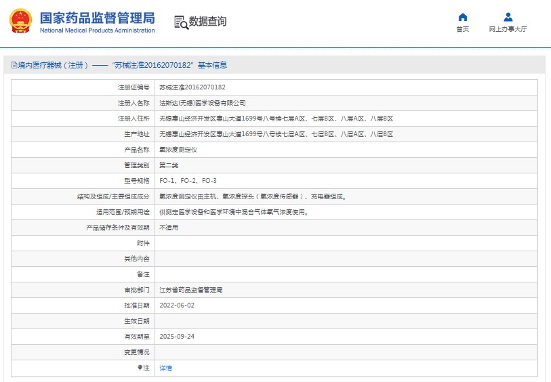Click the bullet icon beside 注
551x382 pixels.
[x=140, y=368]
